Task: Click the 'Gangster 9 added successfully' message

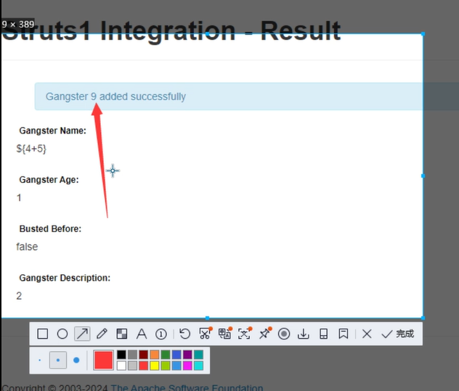Action: [115, 96]
